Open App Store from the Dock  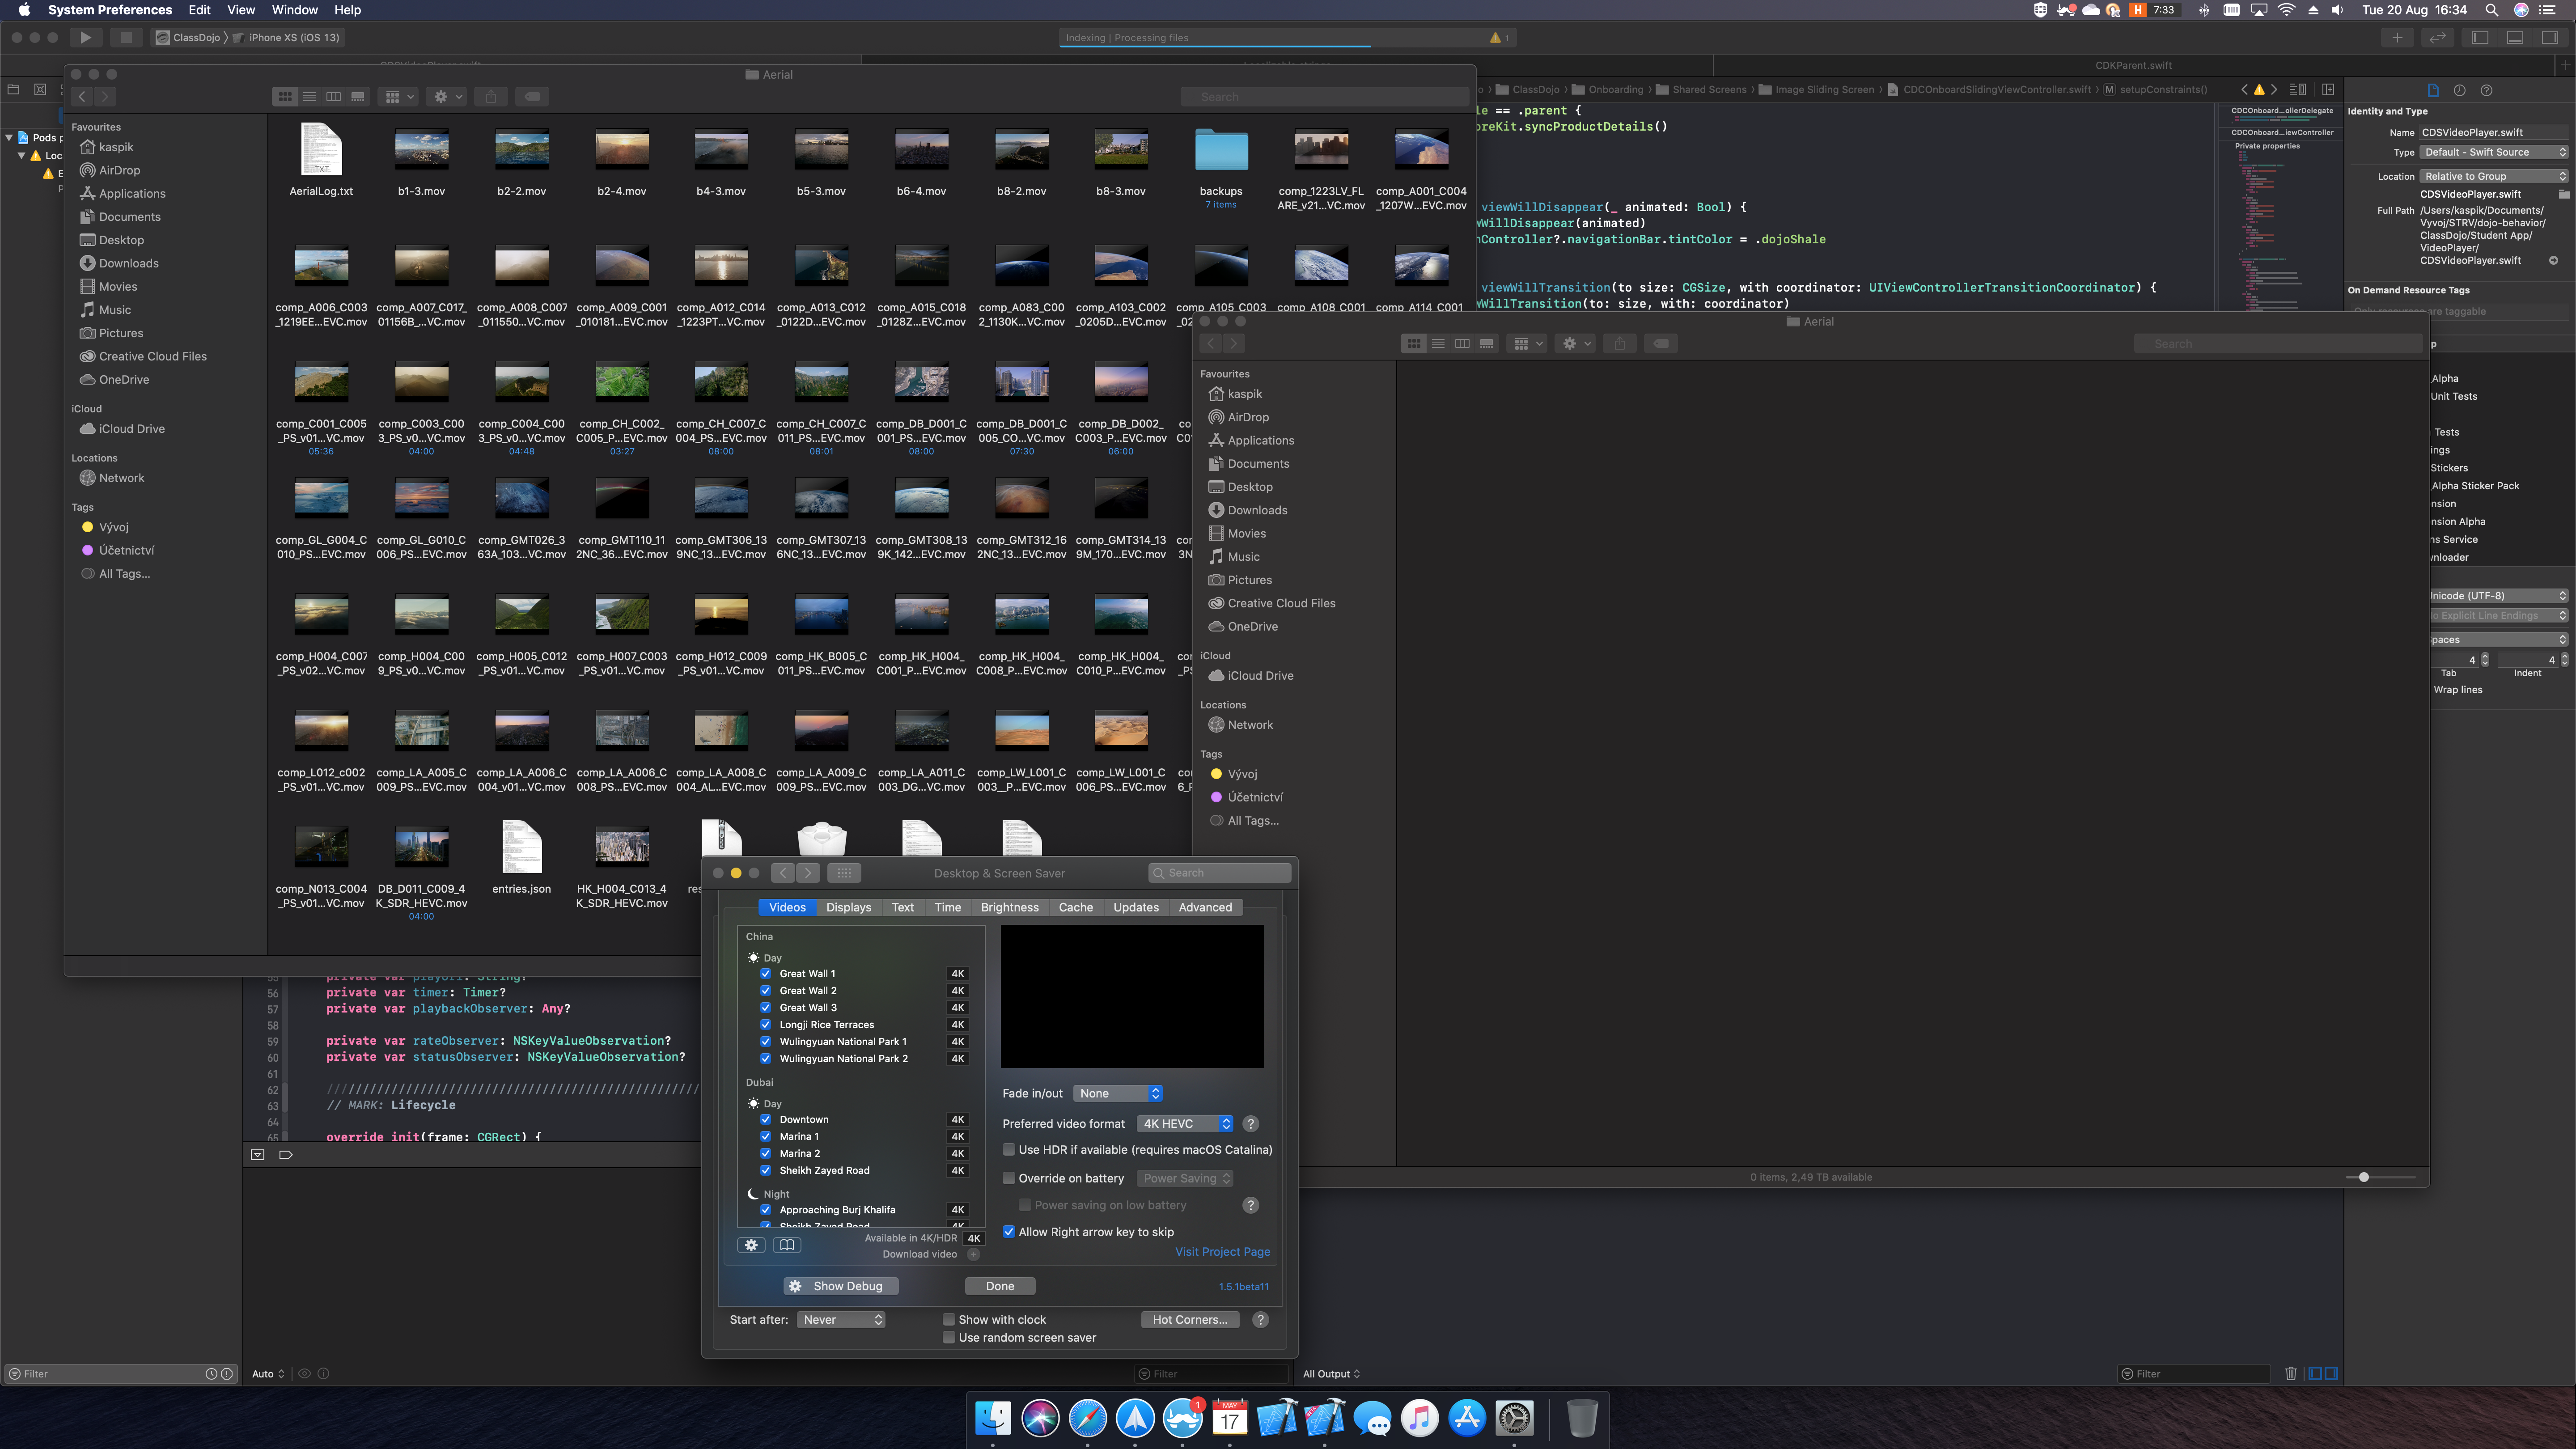pos(1467,1418)
